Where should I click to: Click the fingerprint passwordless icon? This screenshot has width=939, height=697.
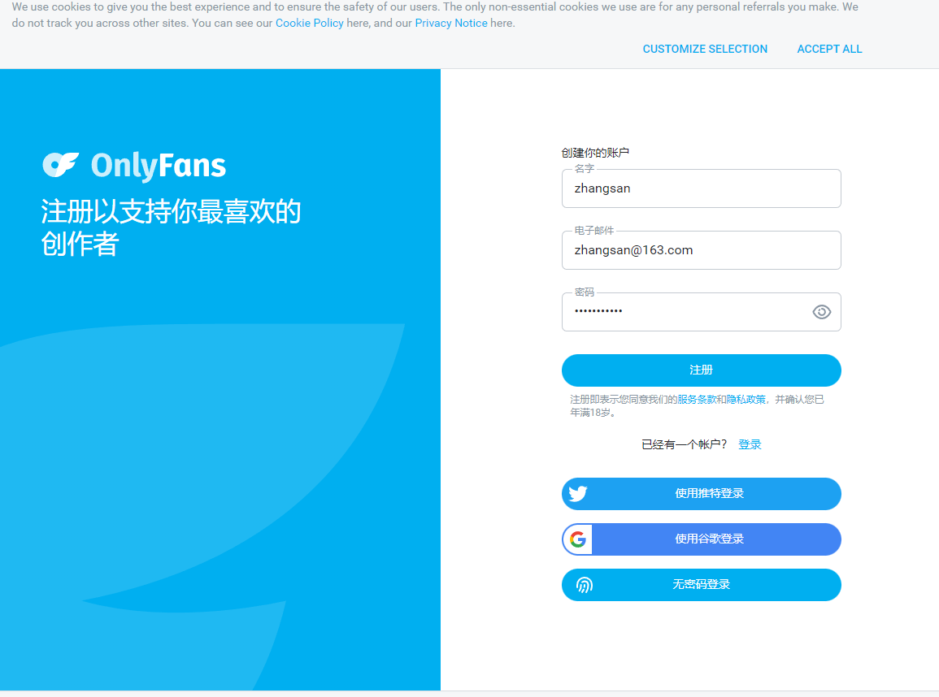(584, 585)
